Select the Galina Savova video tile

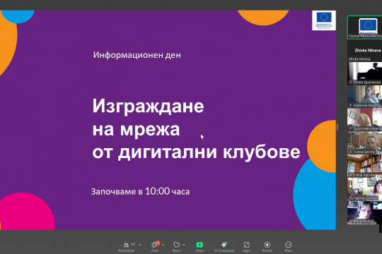coord(365,143)
